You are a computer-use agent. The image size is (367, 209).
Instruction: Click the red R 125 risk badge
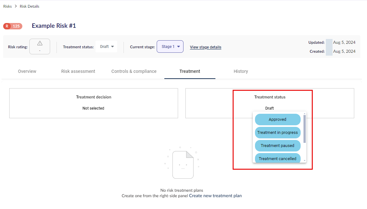(x=13, y=26)
